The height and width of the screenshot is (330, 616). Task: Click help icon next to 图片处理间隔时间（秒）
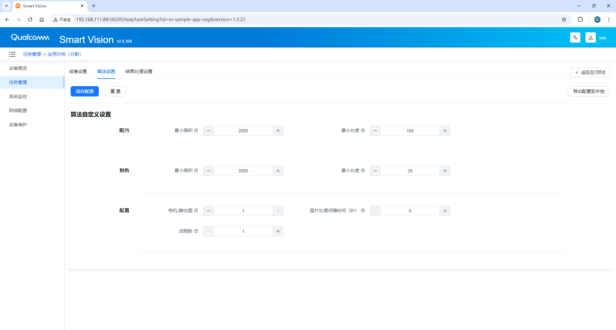[x=363, y=210]
